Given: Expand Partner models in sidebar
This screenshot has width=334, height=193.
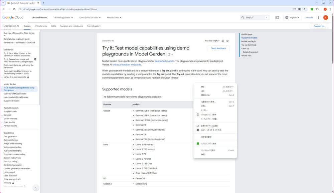Looking at the screenshot, I should 2,126.
